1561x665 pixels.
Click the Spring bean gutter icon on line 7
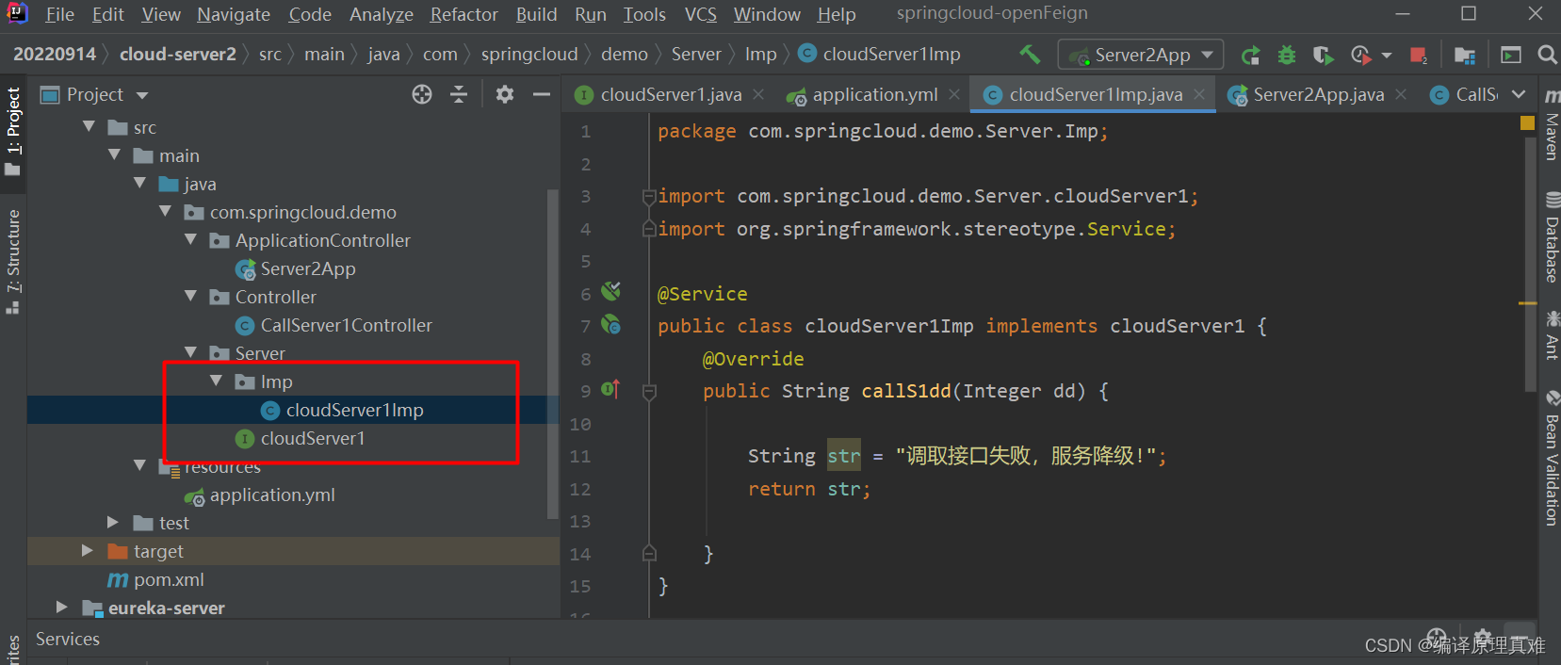611,325
